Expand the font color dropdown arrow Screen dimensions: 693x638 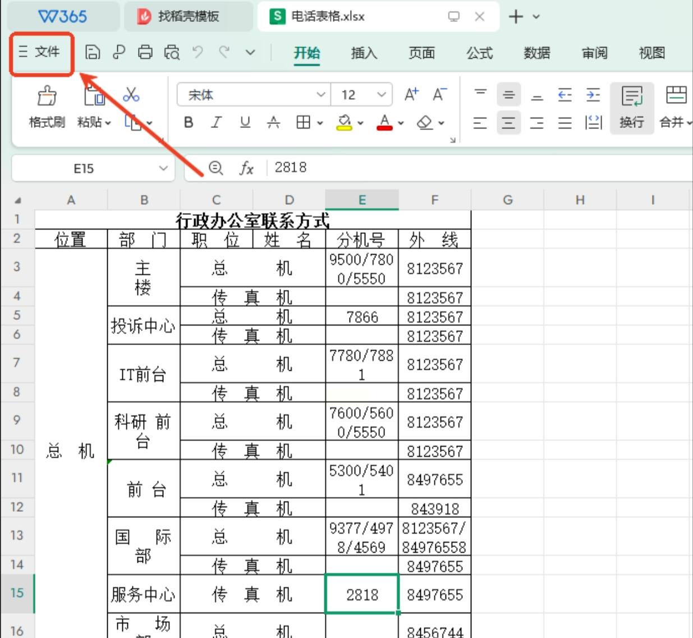pyautogui.click(x=401, y=123)
